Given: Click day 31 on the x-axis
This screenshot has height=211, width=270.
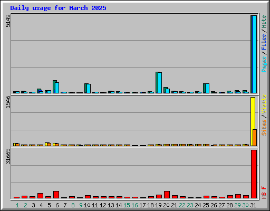Looking at the screenshot, I should pos(253,205).
